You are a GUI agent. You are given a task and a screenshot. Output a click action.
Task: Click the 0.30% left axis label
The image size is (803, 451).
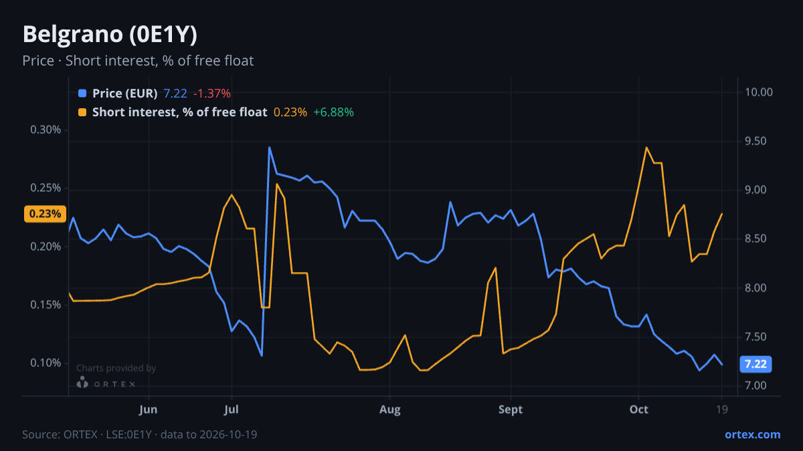(x=46, y=130)
